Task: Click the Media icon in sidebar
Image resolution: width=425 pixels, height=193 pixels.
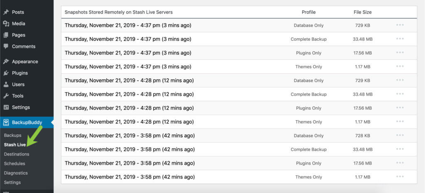Action: pyautogui.click(x=6, y=24)
